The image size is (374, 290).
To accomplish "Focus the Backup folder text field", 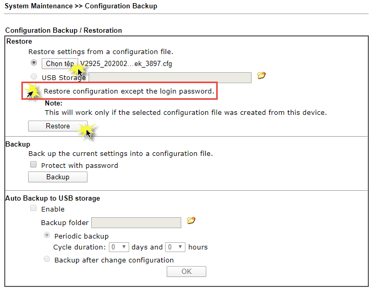I will 136,222.
